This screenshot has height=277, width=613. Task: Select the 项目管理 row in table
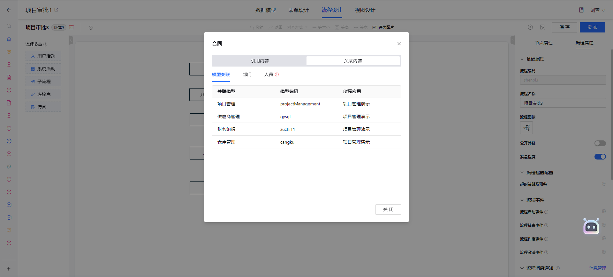point(306,104)
